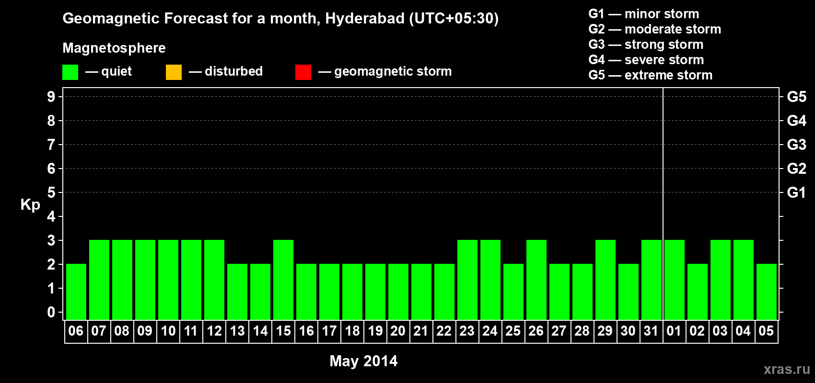The image size is (815, 383).
Task: Click 'G5 — extreme storm' legend line
Action: point(650,75)
